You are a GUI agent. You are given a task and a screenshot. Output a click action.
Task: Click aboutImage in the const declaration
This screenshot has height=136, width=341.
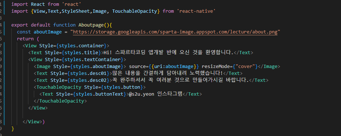[x=48, y=32]
